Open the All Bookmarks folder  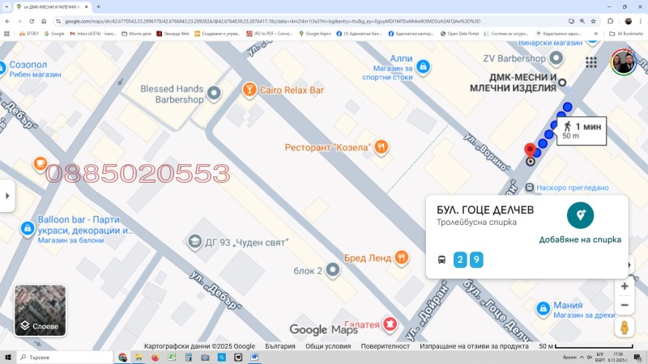(626, 34)
